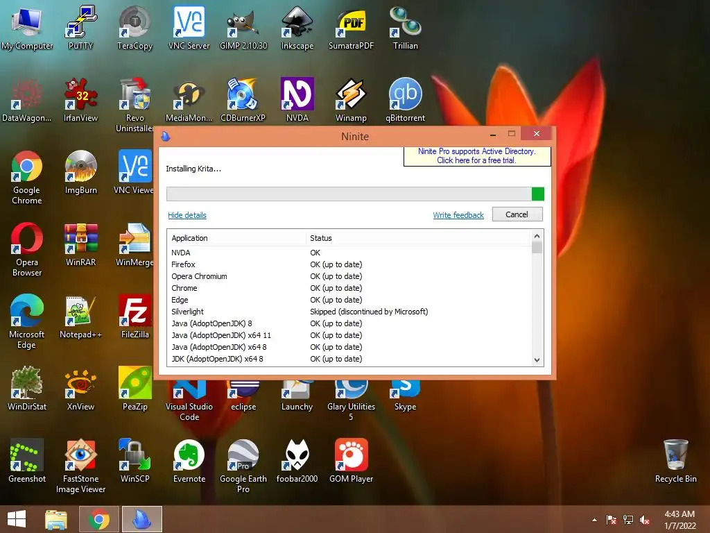This screenshot has width=710, height=533.
Task: Select the Ninite taskbar button
Action: [x=141, y=519]
